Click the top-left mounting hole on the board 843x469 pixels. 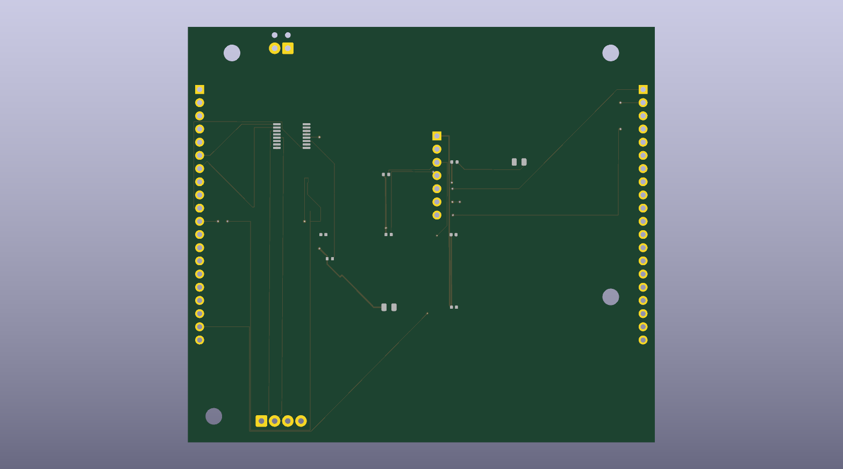pyautogui.click(x=232, y=53)
